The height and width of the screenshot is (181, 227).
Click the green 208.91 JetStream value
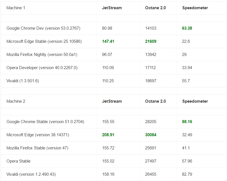(108, 135)
